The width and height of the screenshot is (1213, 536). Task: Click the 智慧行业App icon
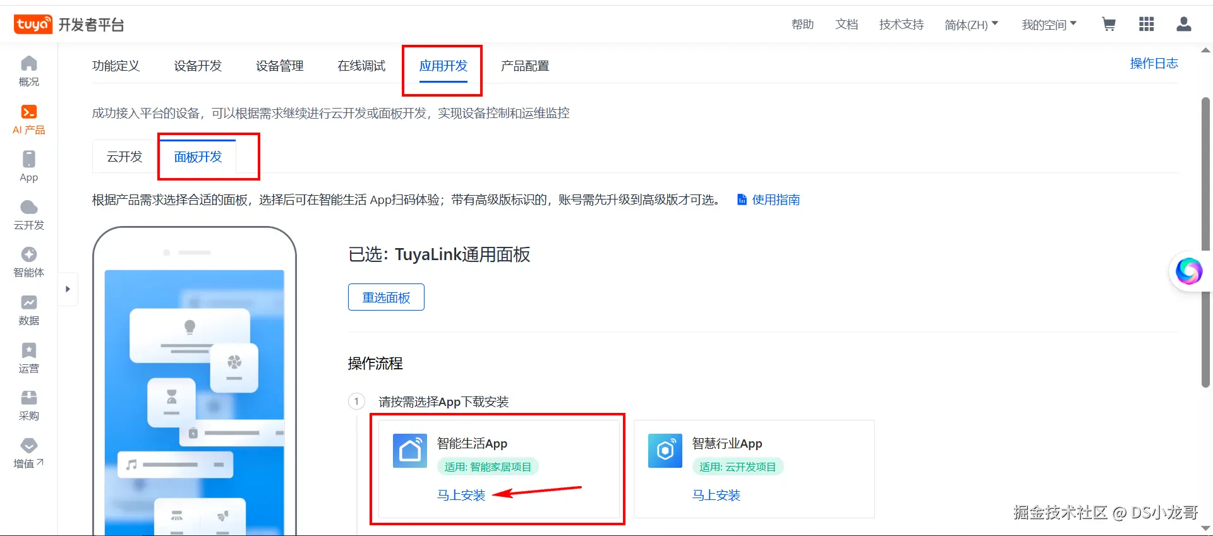click(x=665, y=451)
